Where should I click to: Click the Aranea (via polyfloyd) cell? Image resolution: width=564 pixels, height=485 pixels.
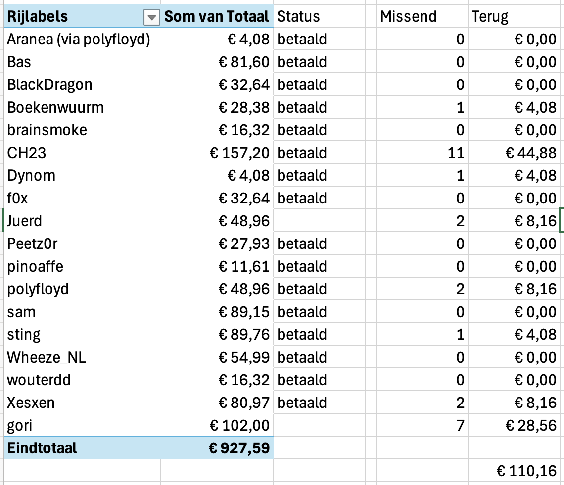click(79, 40)
